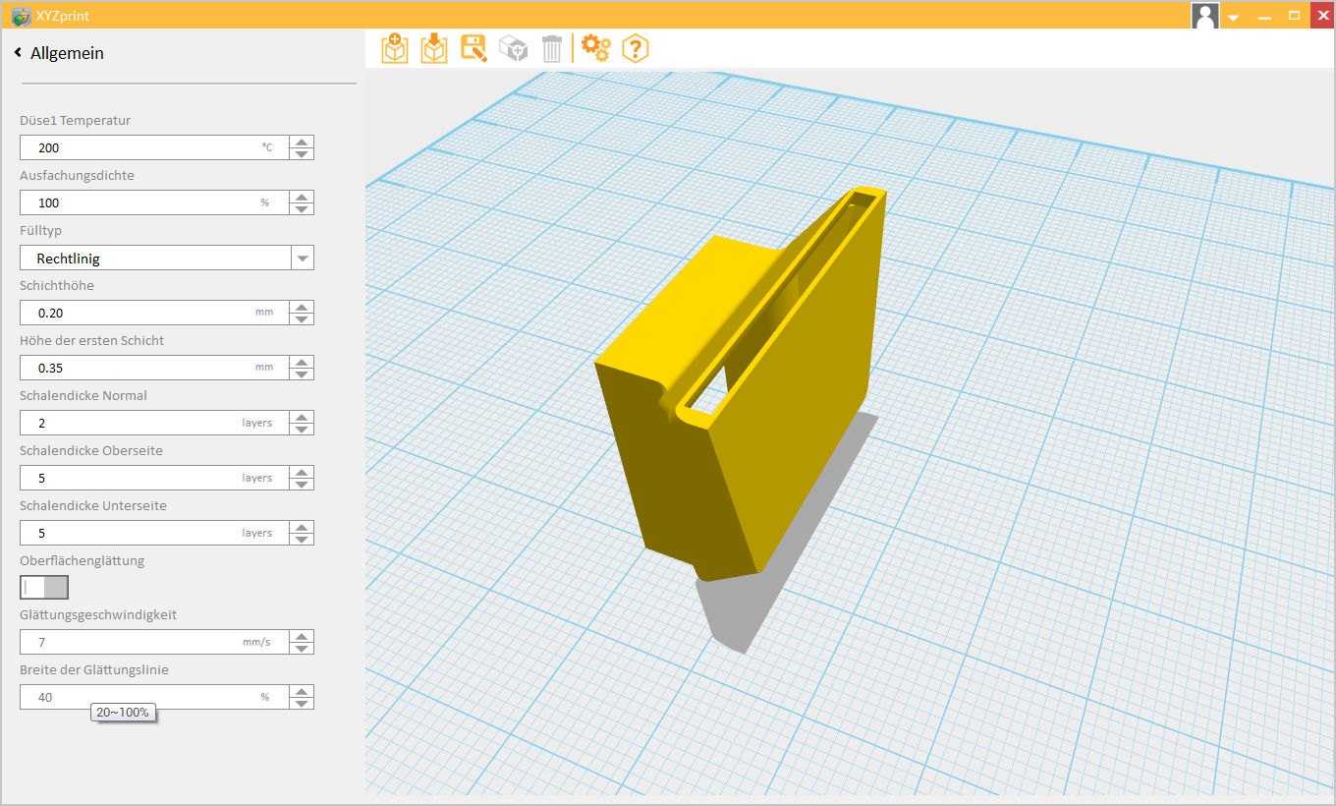
Task: Click the Glättungsgeschwindigkeit field showing 7
Action: click(155, 642)
